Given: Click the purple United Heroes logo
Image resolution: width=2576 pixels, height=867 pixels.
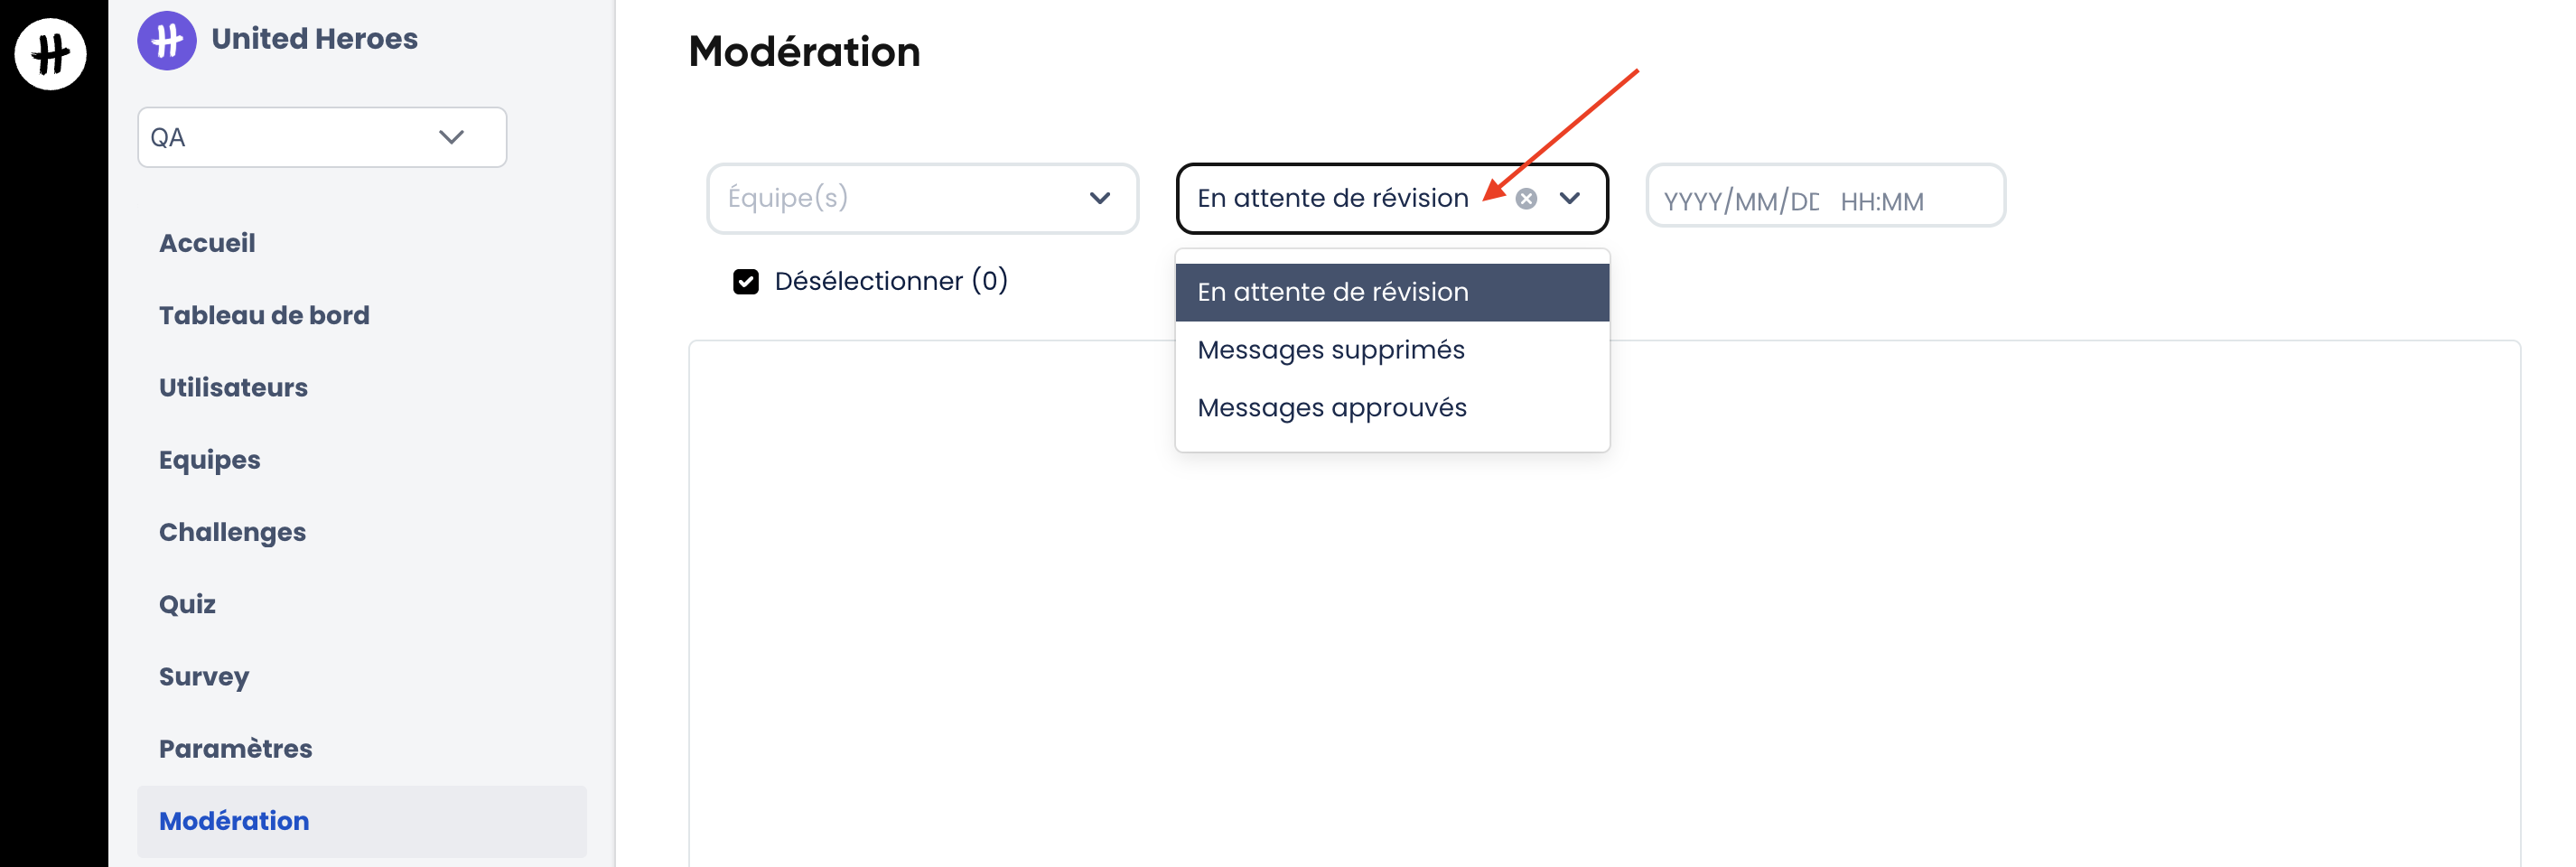Looking at the screenshot, I should click(x=167, y=40).
